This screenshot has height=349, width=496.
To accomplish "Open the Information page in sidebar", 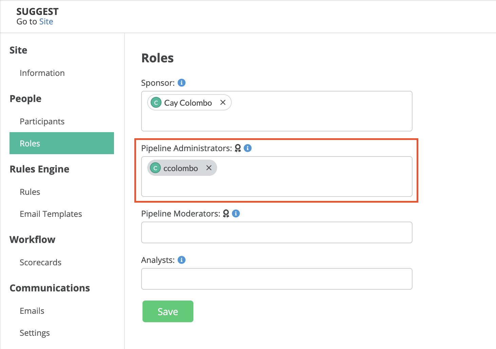I will tap(42, 73).
